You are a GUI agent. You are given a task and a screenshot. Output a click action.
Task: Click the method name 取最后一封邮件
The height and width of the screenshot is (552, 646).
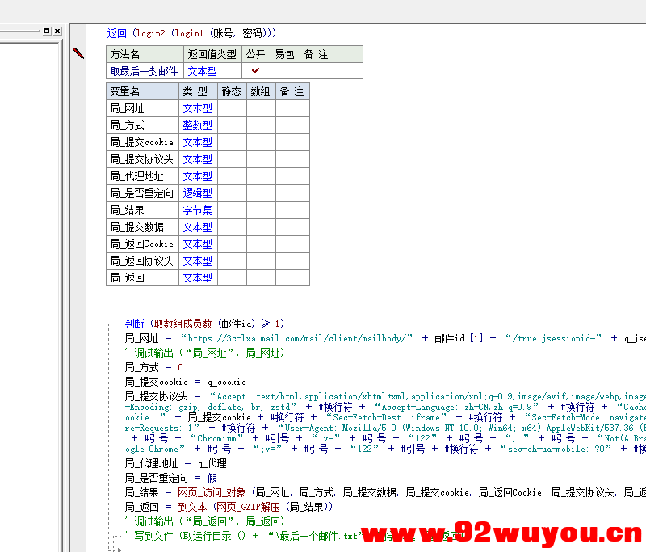point(145,71)
